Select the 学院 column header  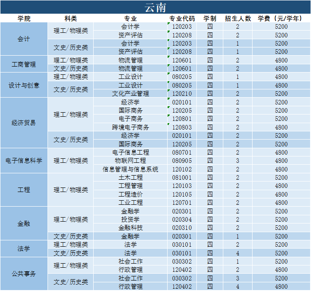point(24,19)
